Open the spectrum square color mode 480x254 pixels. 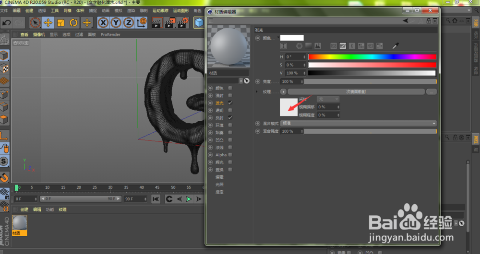[308, 46]
